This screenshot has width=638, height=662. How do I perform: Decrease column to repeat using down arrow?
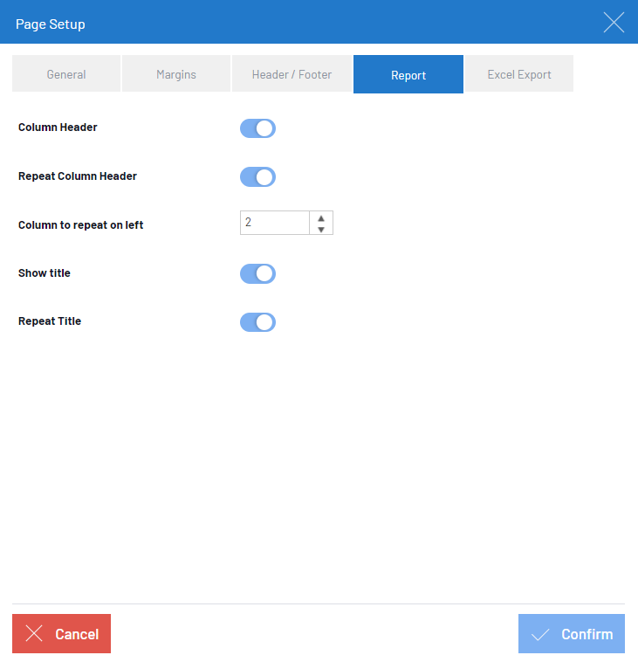point(321,229)
